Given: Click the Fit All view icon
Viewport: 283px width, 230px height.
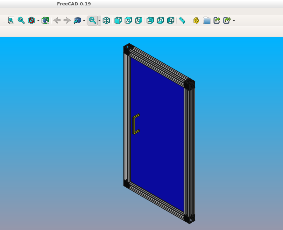Looking at the screenshot, I should pos(11,20).
